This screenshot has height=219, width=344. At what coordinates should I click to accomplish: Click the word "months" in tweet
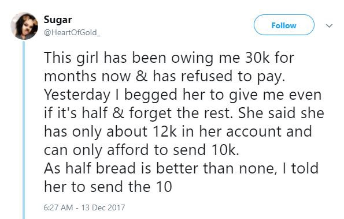pyautogui.click(x=70, y=77)
